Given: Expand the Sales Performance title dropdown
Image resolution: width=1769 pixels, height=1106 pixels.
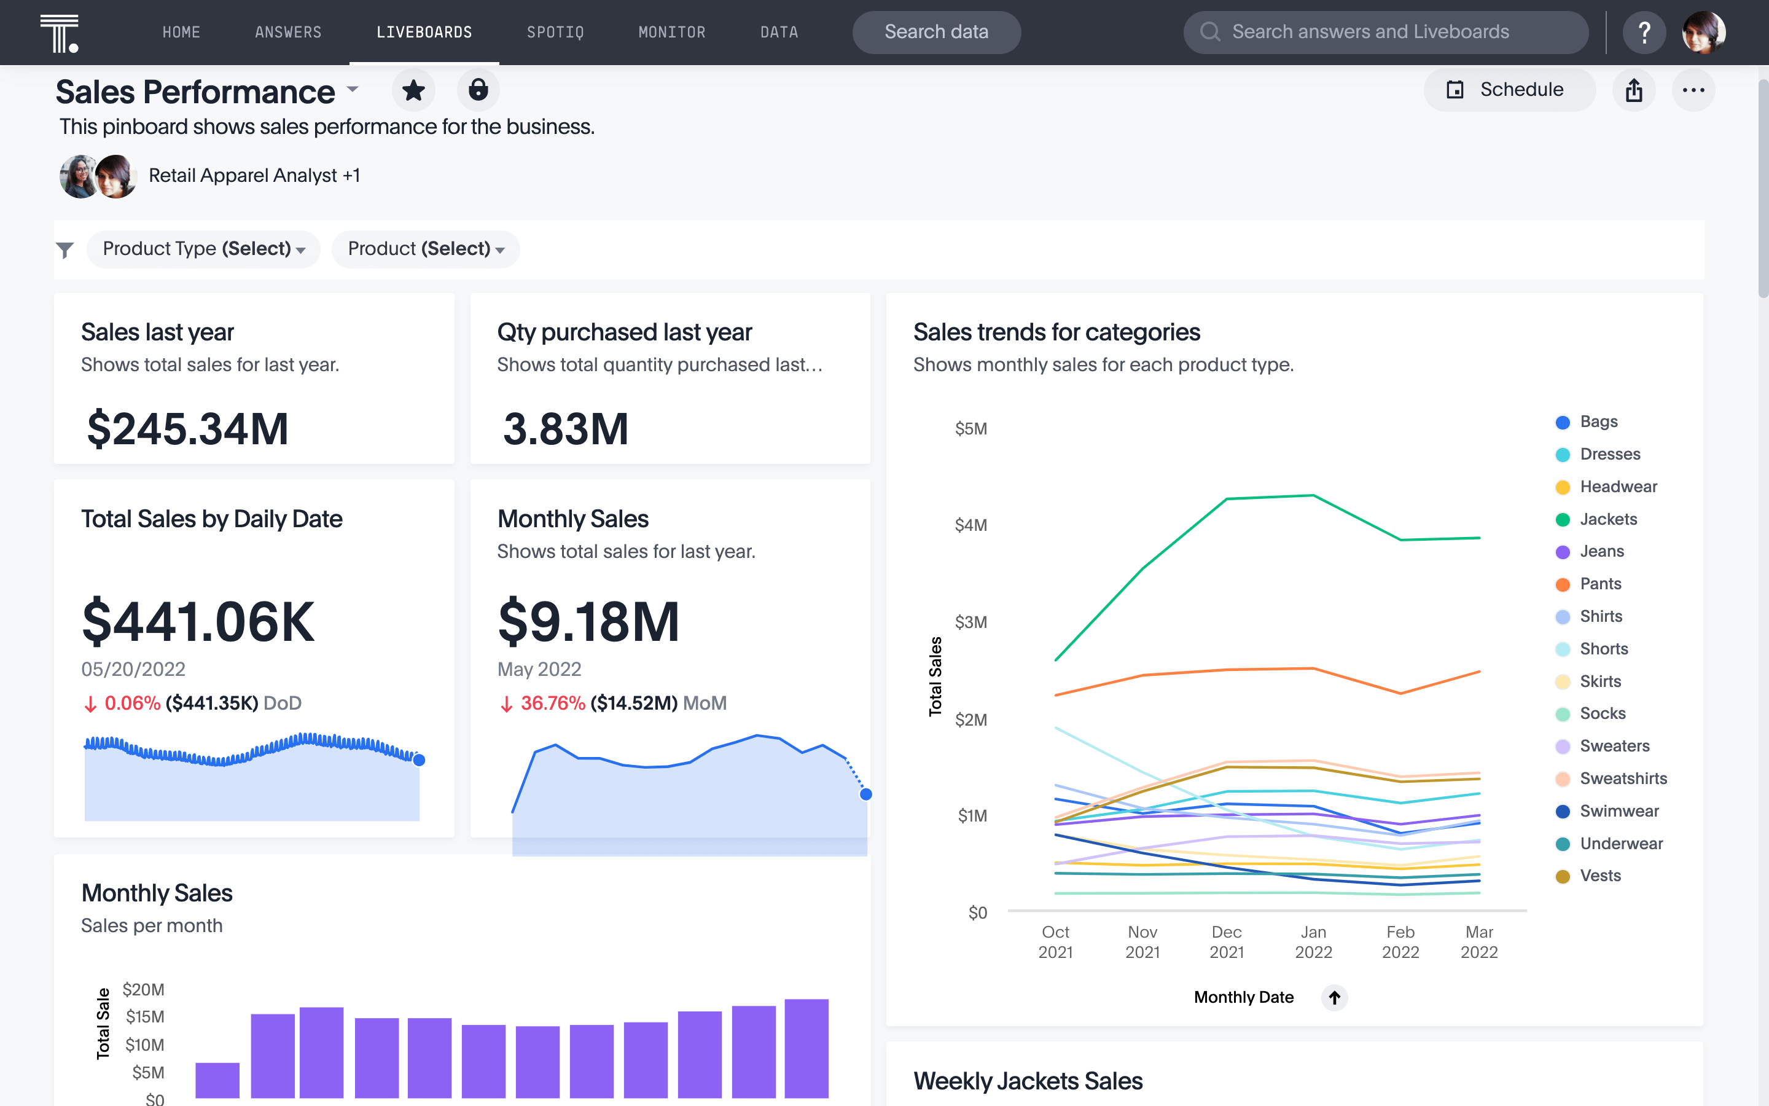Looking at the screenshot, I should click(355, 89).
